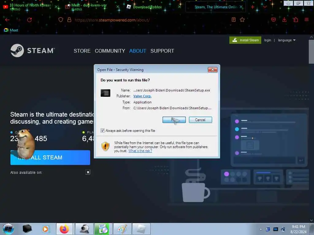Viewport: 314px width, 235px height.
Task: Close the Steam tab
Action: [x=241, y=7]
